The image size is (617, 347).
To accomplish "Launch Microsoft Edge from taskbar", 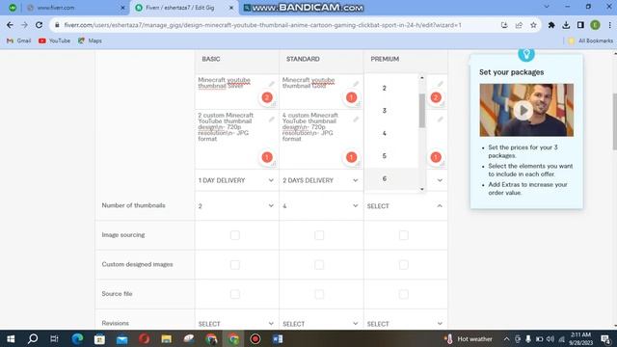I will tap(77, 338).
